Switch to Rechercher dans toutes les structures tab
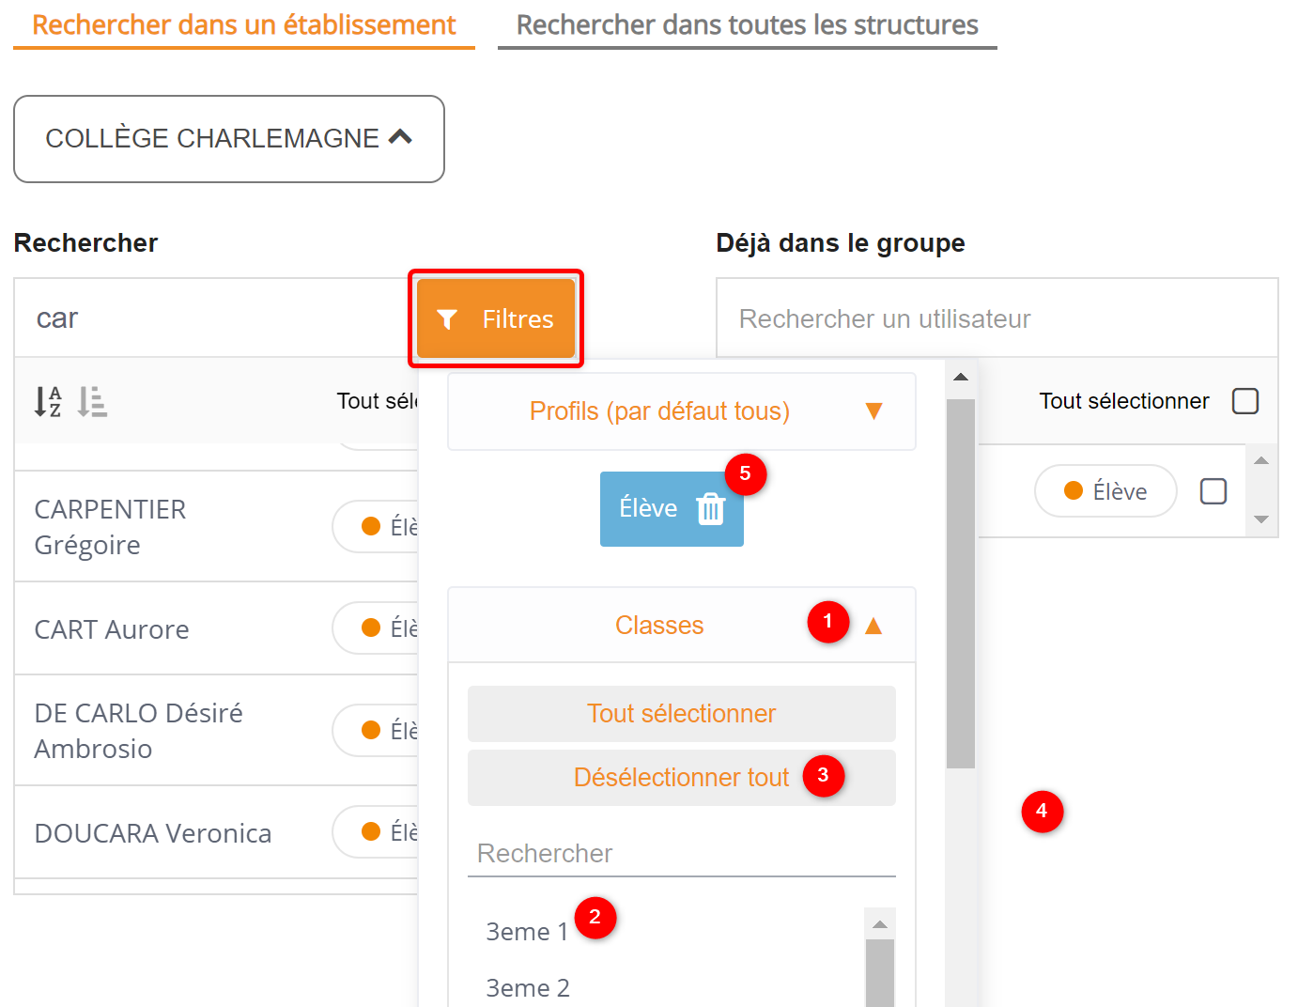Viewport: 1298px width, 1007px height. click(747, 25)
